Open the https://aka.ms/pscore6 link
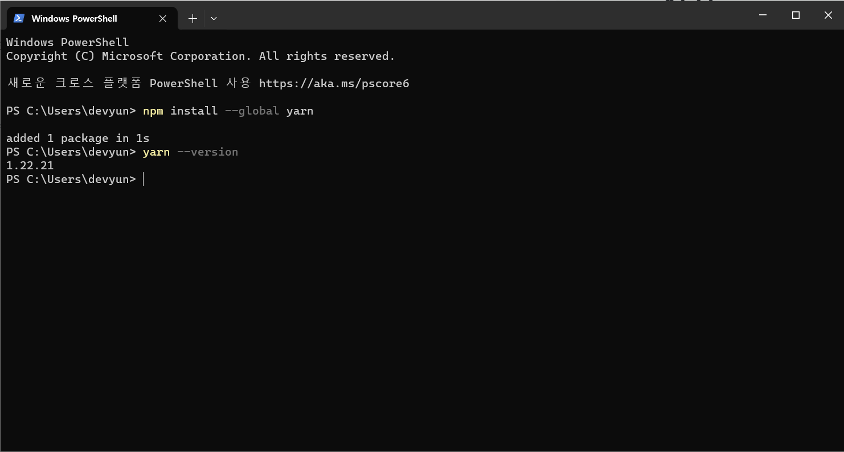 coord(334,84)
